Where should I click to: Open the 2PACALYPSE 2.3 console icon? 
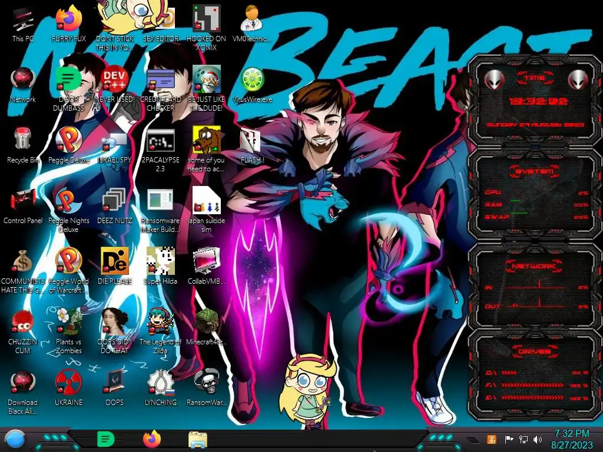160,150
